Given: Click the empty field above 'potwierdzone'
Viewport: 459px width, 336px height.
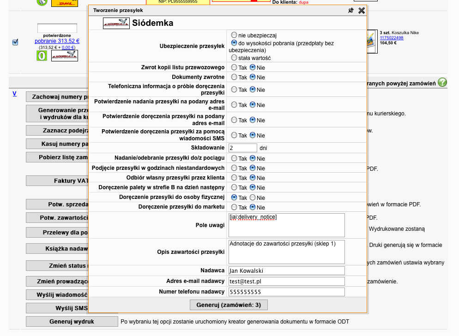Looking at the screenshot, I should click(x=57, y=28).
